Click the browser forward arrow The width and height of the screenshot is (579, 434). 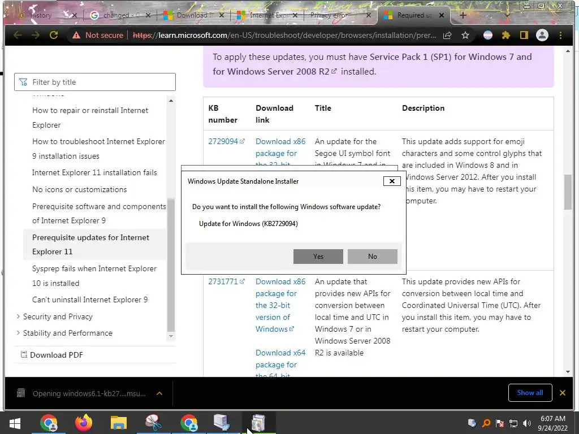[x=36, y=35]
